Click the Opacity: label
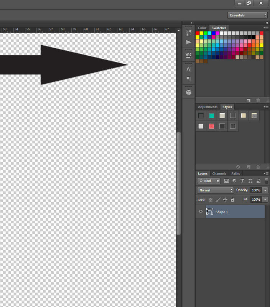 click(x=242, y=190)
